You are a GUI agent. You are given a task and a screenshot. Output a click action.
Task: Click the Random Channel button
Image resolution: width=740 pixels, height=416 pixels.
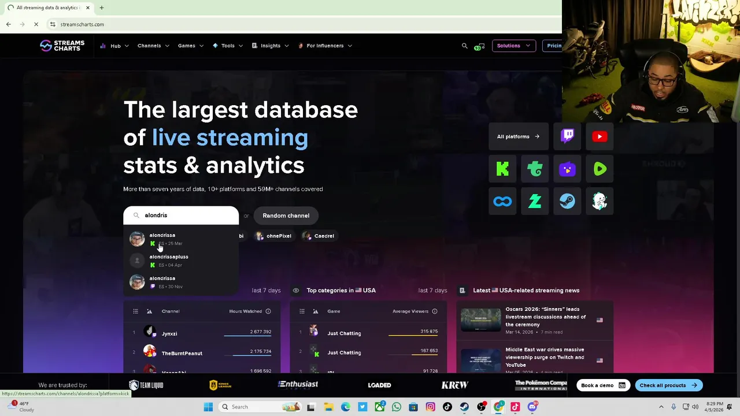[x=286, y=216]
